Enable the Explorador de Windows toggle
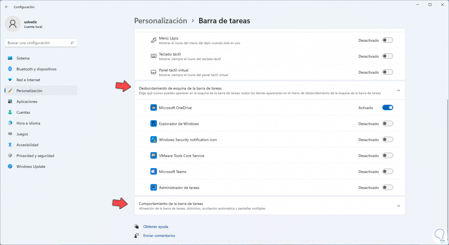The height and width of the screenshot is (245, 449). coord(388,124)
